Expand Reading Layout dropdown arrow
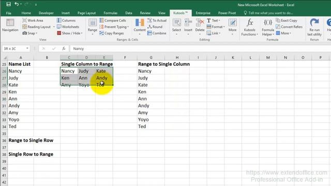 [54, 27]
